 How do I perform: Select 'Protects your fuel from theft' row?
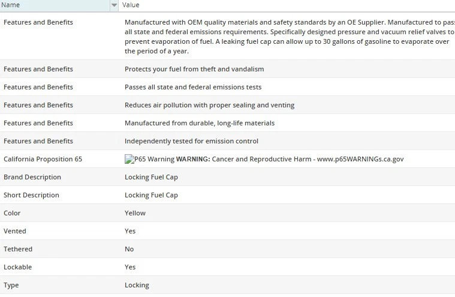point(194,69)
